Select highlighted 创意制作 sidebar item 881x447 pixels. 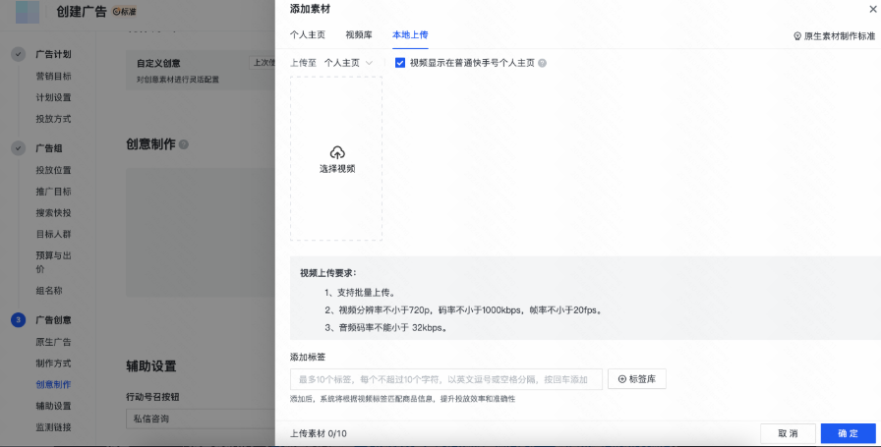53,385
